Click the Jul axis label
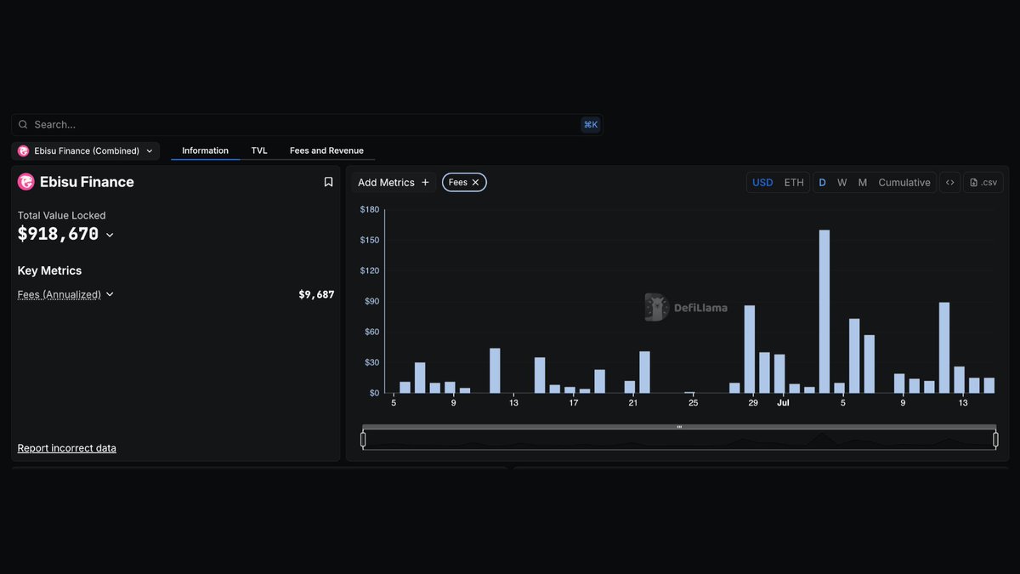 (x=783, y=403)
